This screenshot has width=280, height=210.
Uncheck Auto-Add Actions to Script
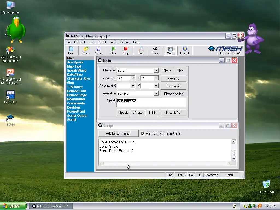click(x=143, y=133)
